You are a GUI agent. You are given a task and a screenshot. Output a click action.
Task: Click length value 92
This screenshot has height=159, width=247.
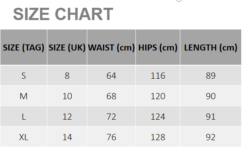(211, 137)
